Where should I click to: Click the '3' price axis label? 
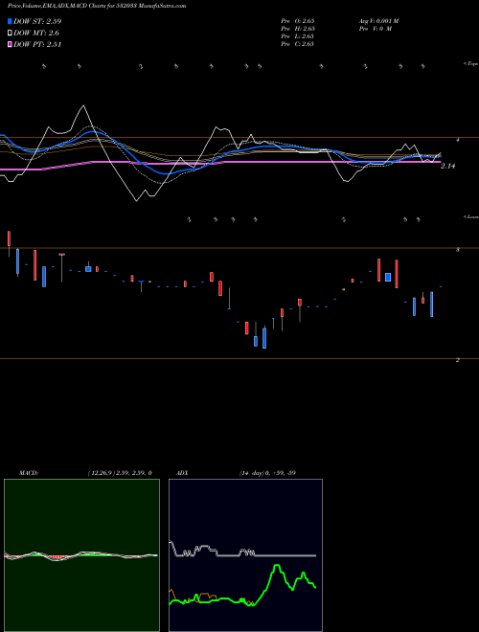[x=458, y=250]
